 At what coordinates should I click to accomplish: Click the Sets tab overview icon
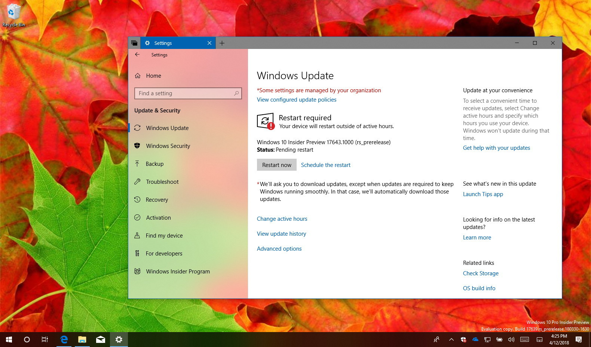[x=134, y=43]
